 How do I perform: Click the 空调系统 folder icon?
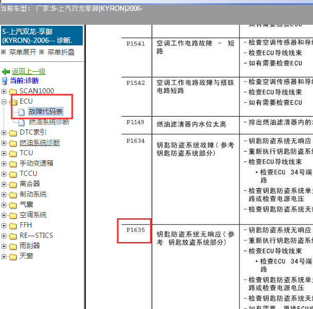pos(13,216)
